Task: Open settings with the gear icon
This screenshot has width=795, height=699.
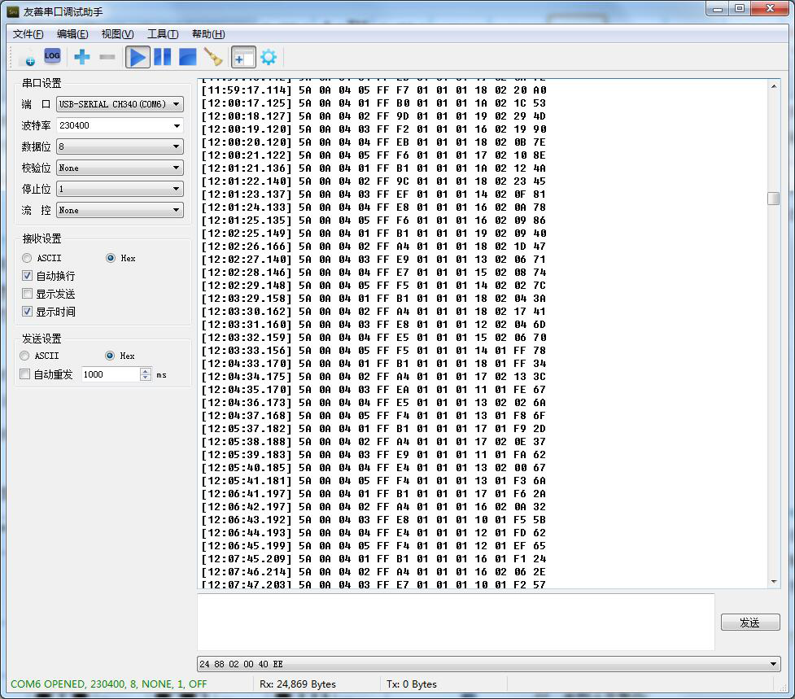Action: tap(269, 57)
